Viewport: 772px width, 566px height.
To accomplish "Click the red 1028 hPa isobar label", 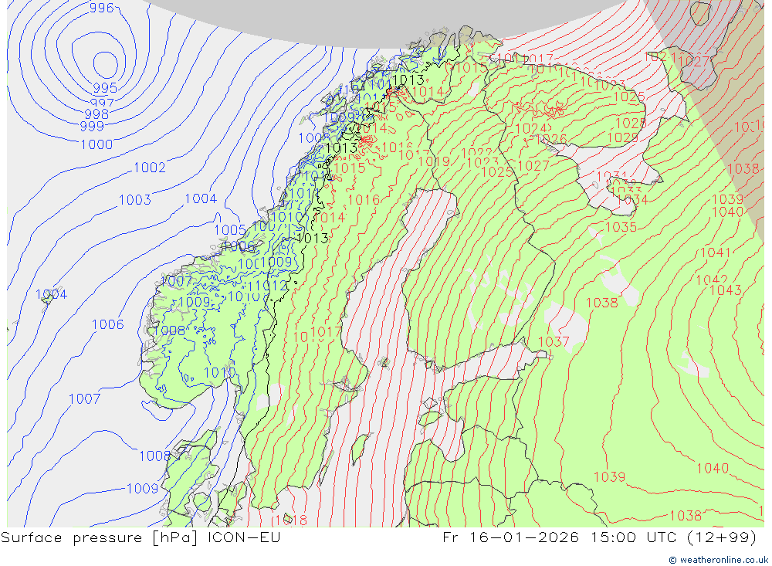I will point(630,123).
